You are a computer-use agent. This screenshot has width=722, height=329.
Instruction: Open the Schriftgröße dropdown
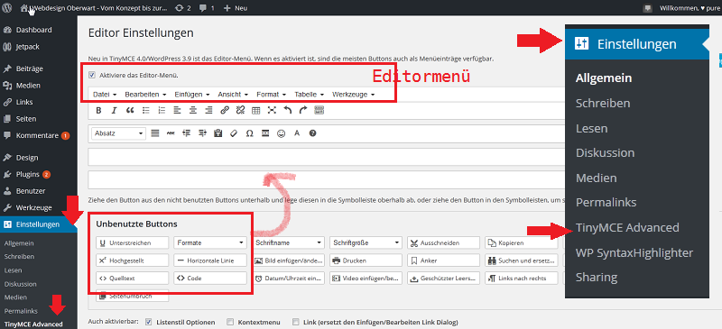point(366,242)
